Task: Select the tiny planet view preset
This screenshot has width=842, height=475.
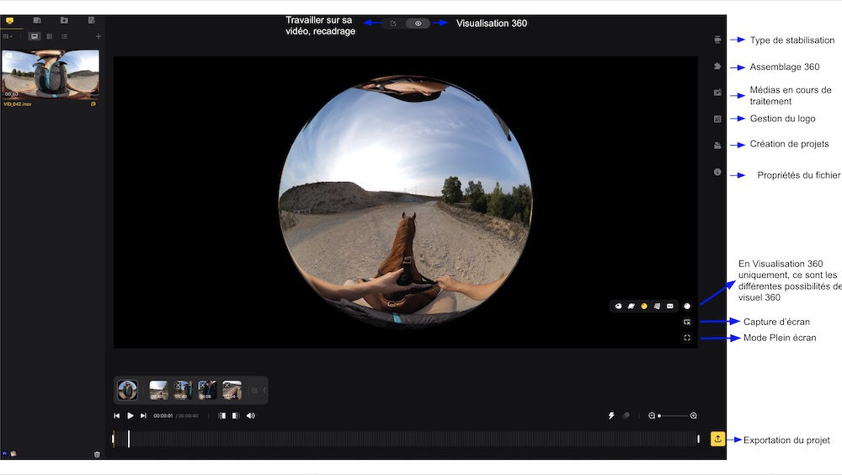Action: coord(631,307)
